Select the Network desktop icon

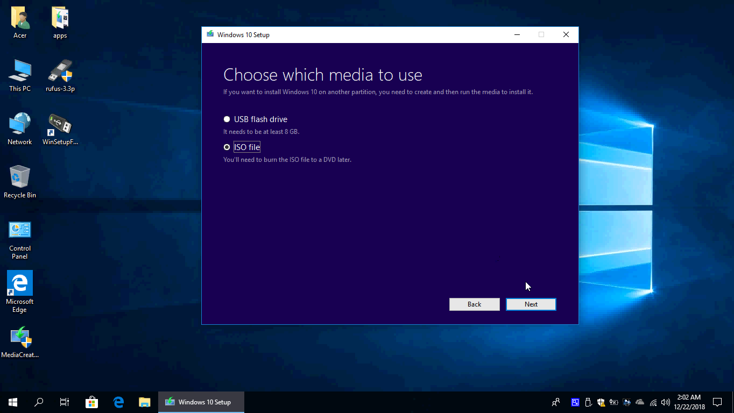[x=20, y=129]
